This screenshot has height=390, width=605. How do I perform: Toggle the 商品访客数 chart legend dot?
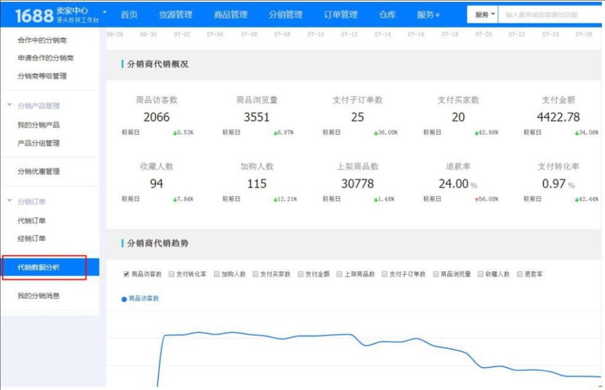click(x=124, y=299)
